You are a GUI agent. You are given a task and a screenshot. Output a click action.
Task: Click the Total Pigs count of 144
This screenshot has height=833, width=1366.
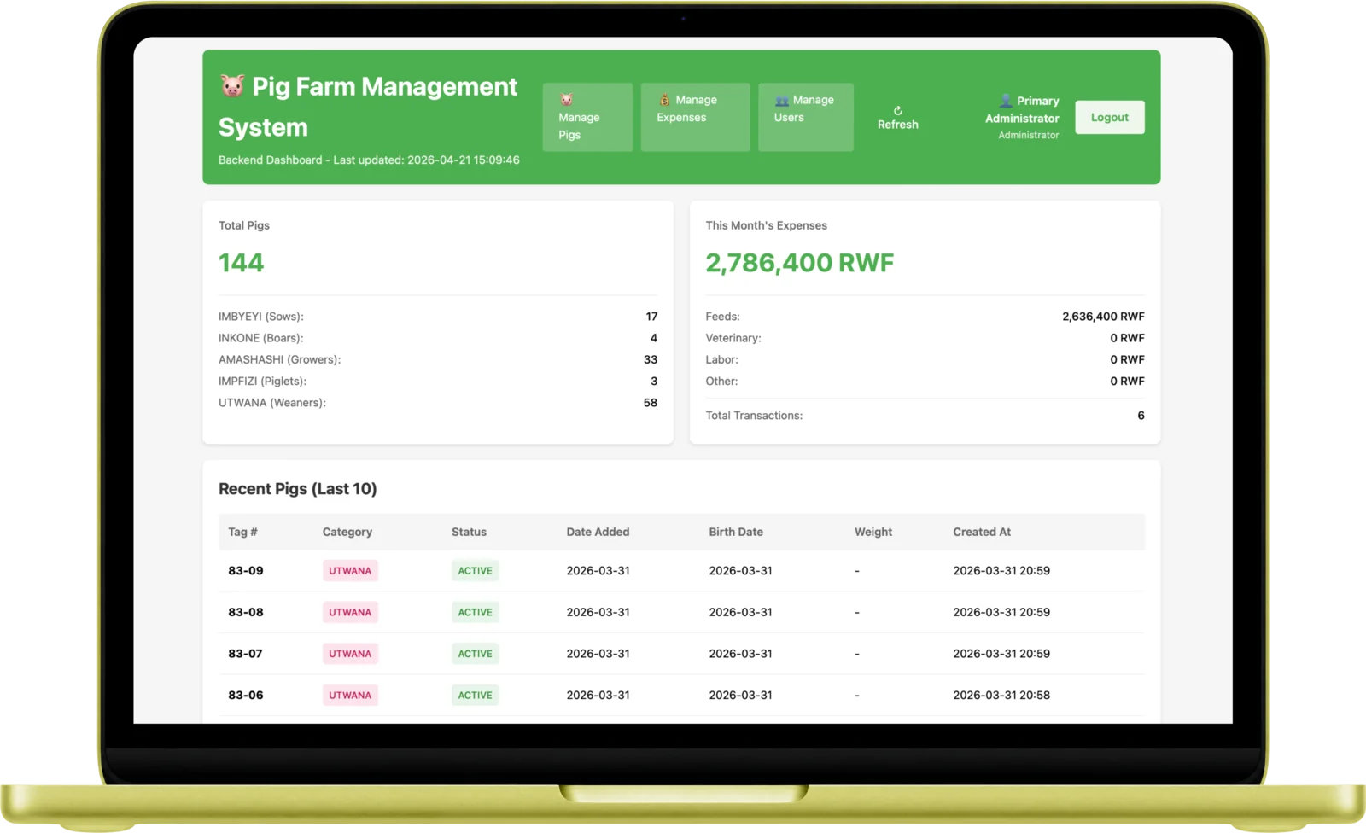(242, 262)
